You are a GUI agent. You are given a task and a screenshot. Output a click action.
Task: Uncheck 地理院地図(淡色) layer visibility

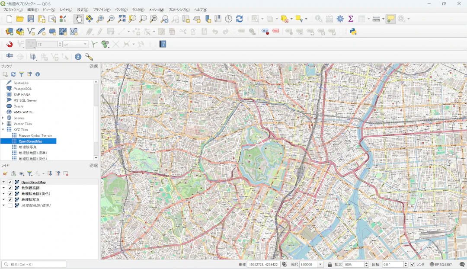10,194
